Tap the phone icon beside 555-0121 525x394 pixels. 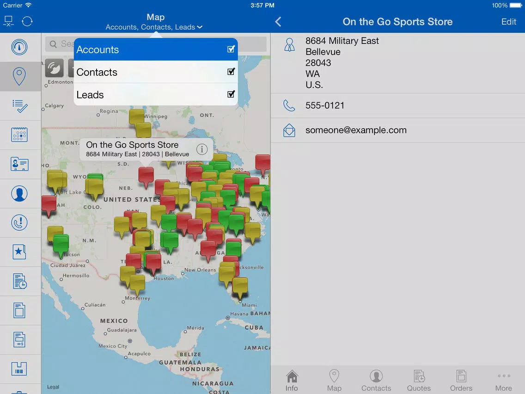coord(289,105)
